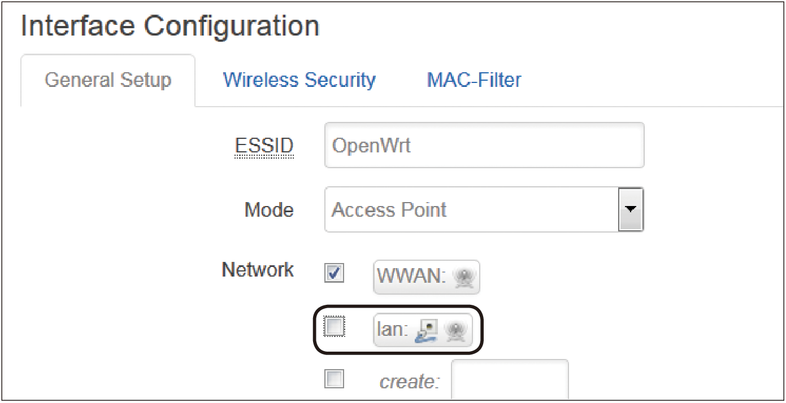Tick the create network checkbox
The height and width of the screenshot is (403, 786).
[334, 379]
